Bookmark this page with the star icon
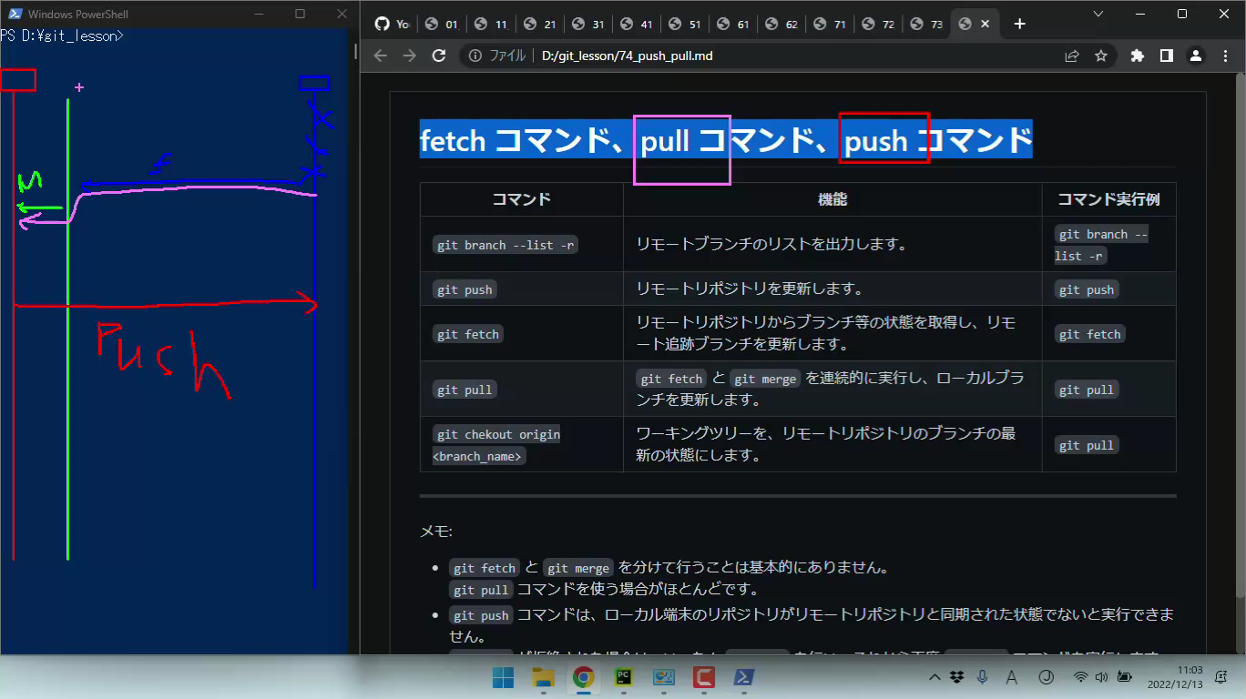 point(1100,56)
